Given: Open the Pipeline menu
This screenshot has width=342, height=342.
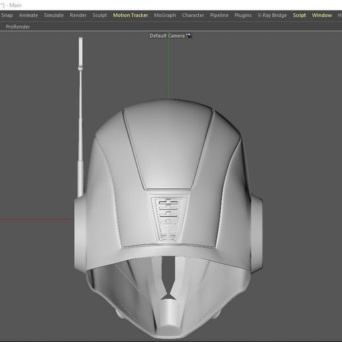Looking at the screenshot, I should pyautogui.click(x=219, y=15).
